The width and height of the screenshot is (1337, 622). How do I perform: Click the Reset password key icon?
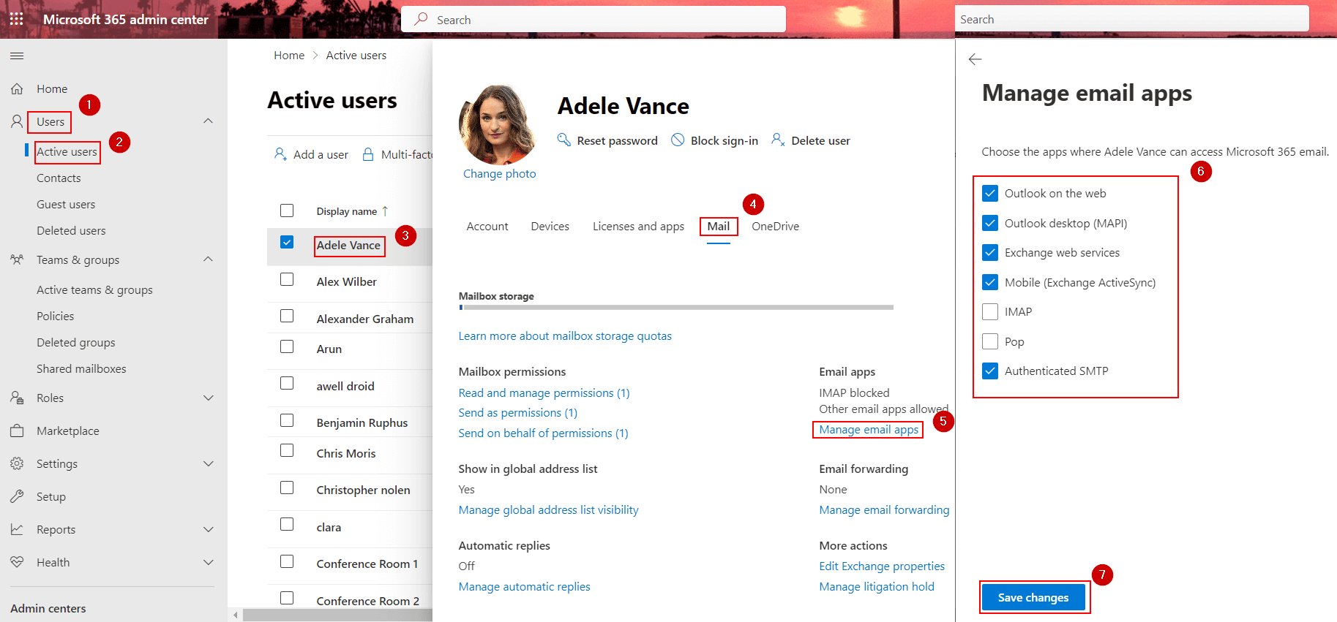tap(563, 140)
